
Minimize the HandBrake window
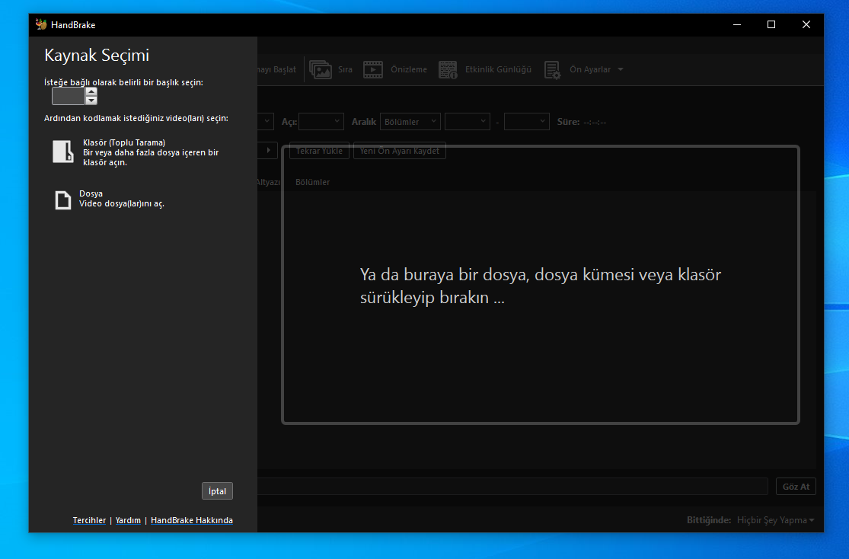pos(737,24)
